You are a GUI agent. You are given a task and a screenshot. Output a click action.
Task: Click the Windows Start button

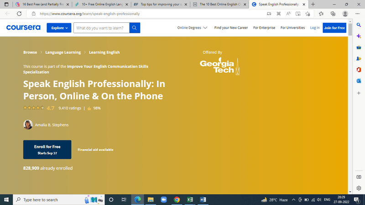[x=6, y=200]
